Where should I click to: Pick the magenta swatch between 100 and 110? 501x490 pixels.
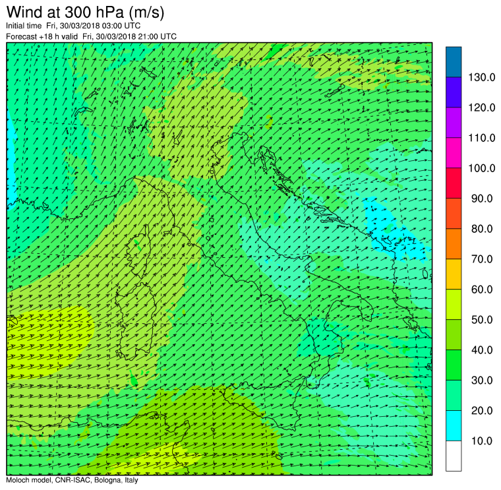click(x=454, y=153)
